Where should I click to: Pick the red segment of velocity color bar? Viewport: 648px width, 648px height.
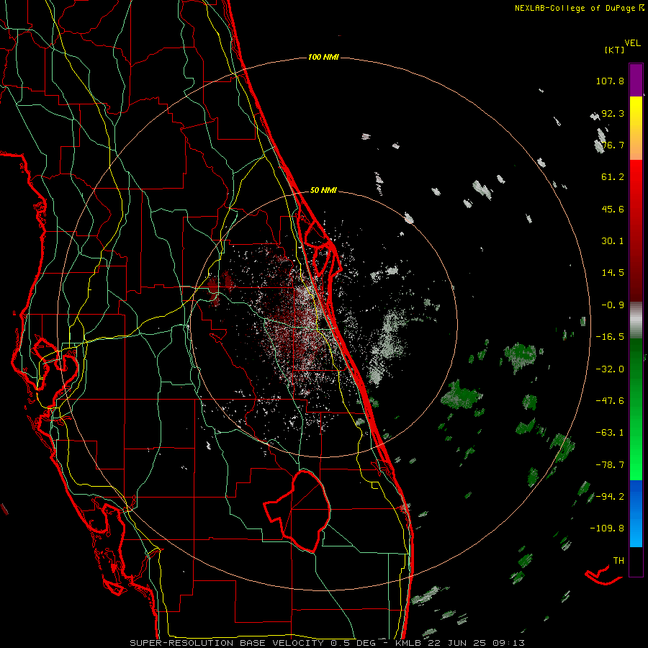click(636, 230)
